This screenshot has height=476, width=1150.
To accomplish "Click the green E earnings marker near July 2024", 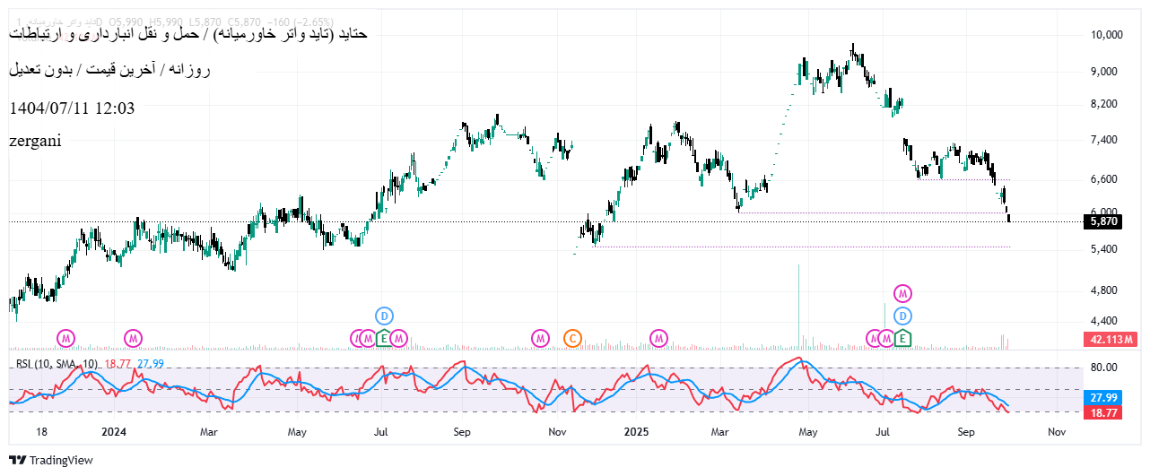I will tap(383, 338).
